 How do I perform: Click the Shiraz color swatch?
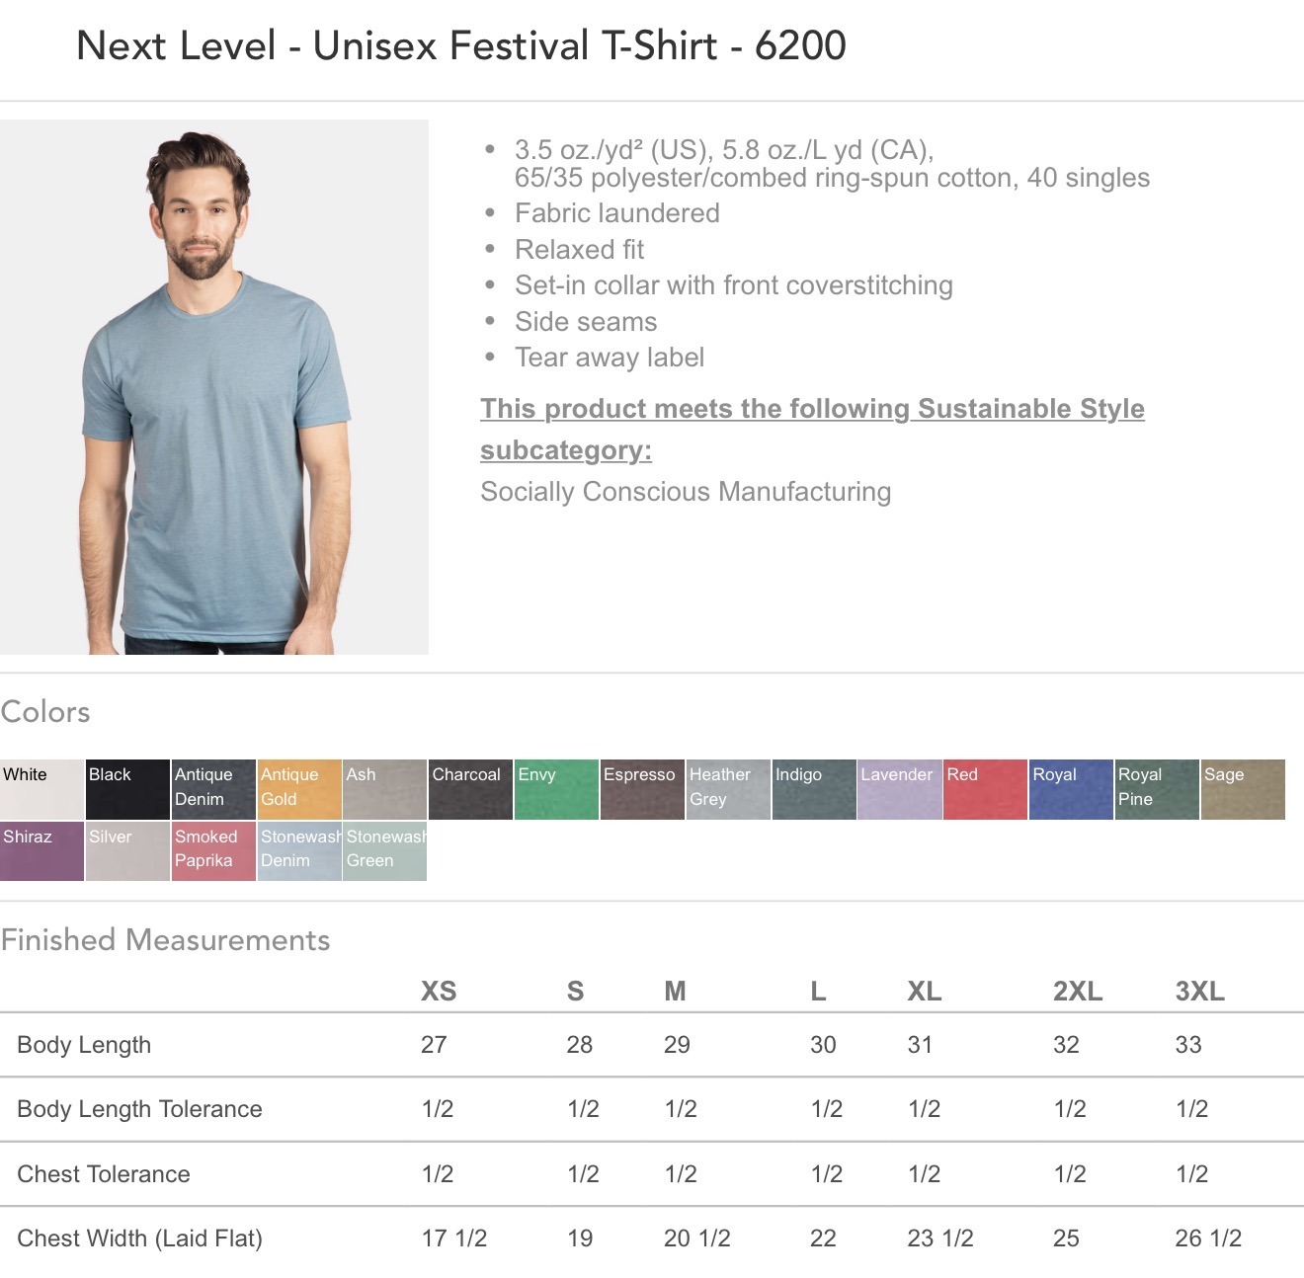pos(41,850)
